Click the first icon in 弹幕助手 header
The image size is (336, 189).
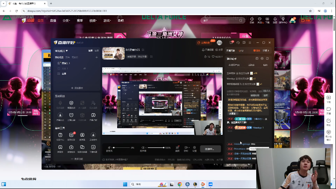(257, 58)
